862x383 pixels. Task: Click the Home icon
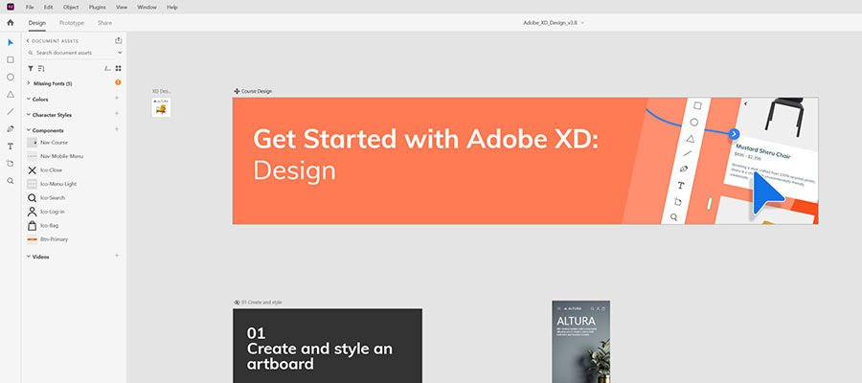pyautogui.click(x=10, y=23)
